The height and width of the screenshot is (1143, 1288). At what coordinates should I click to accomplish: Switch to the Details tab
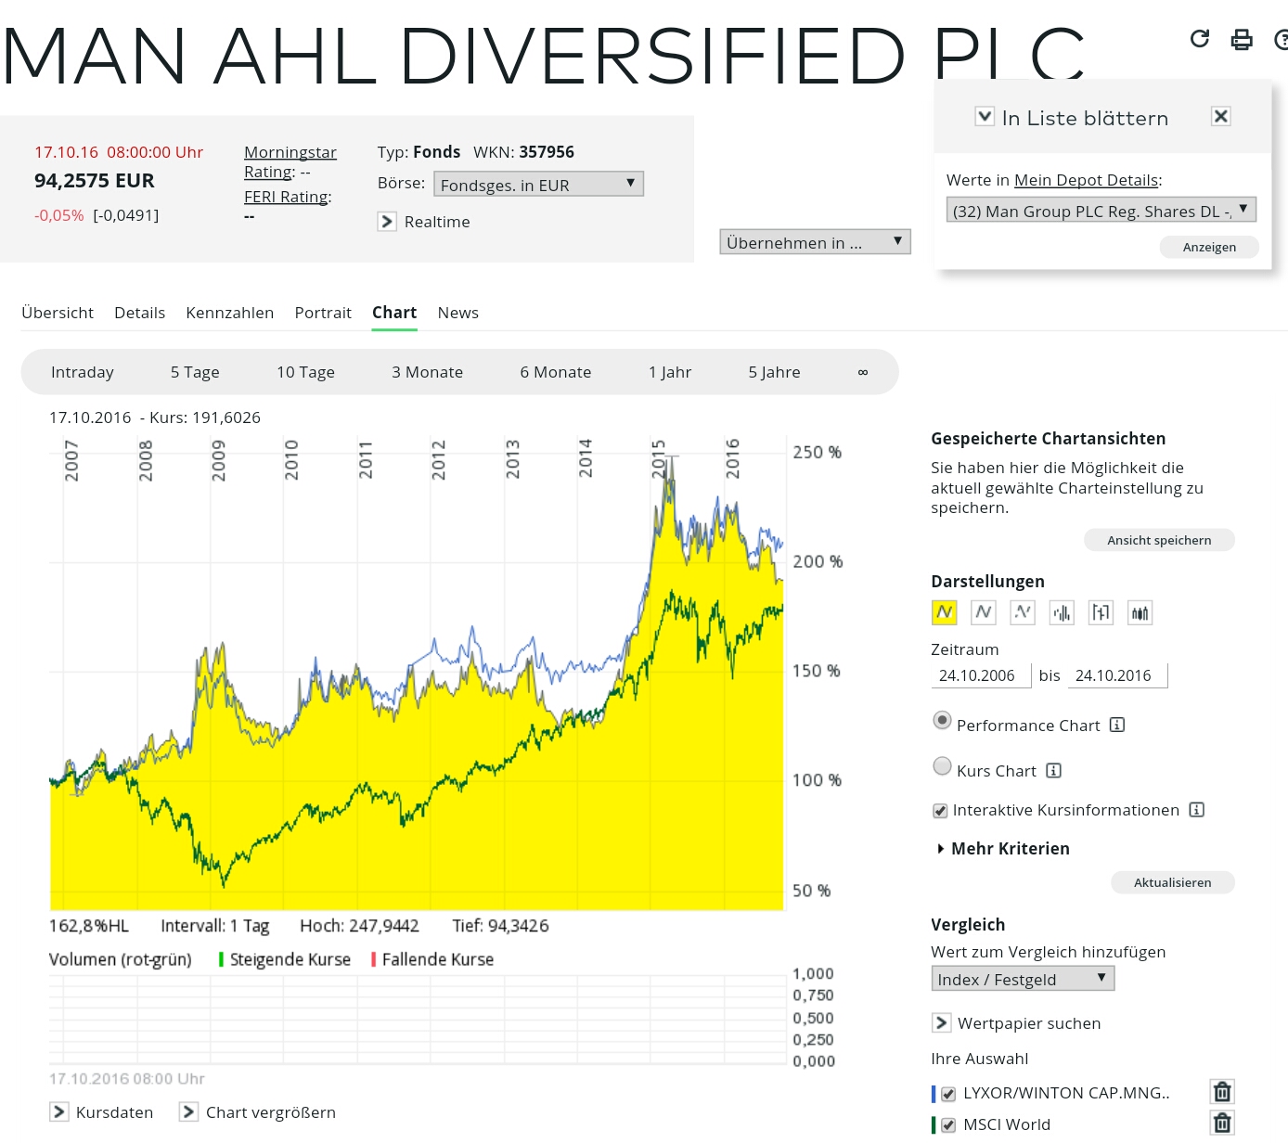[x=139, y=313]
